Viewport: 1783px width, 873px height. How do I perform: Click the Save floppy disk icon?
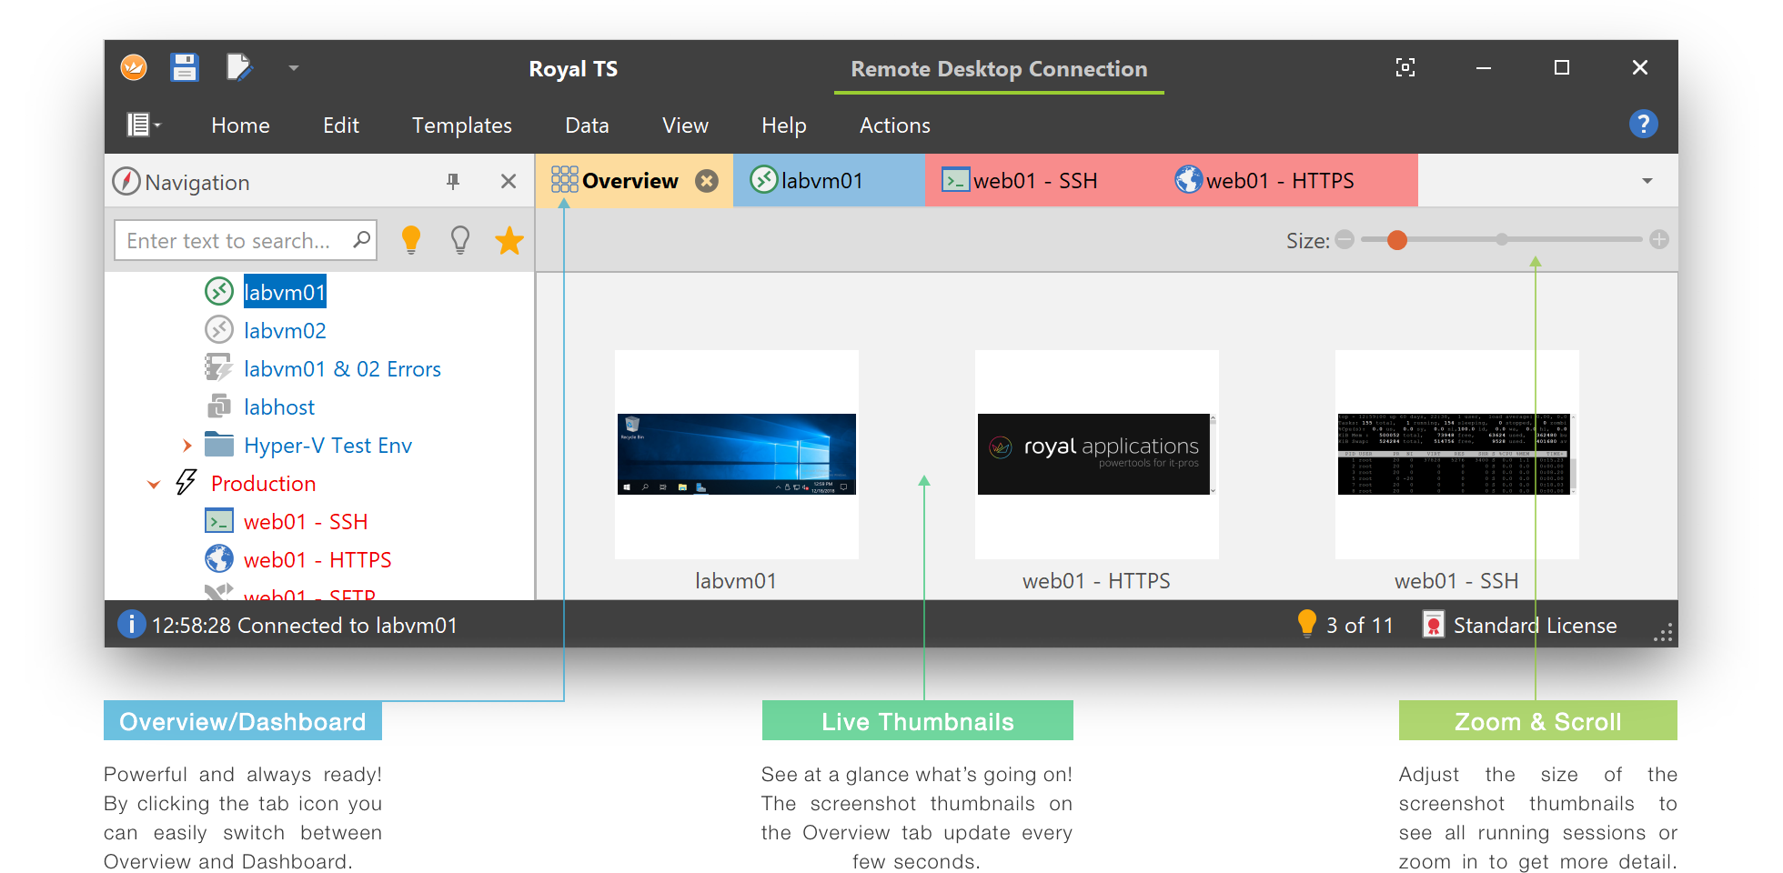coord(185,68)
